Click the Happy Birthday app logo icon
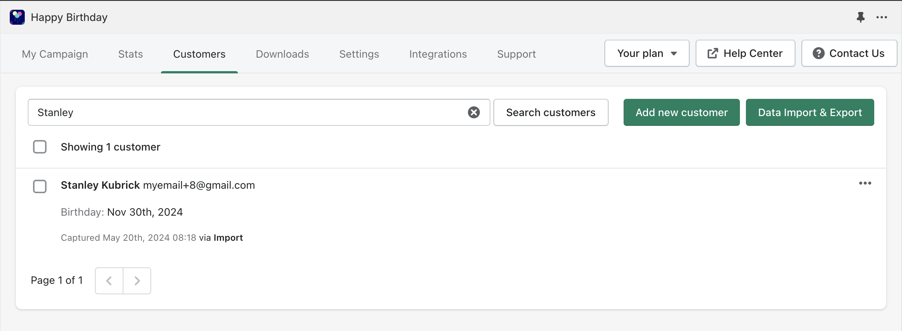The width and height of the screenshot is (902, 331). [17, 17]
